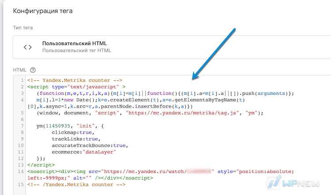
Task: Click the tag.js URL string in code
Action: click(x=182, y=113)
